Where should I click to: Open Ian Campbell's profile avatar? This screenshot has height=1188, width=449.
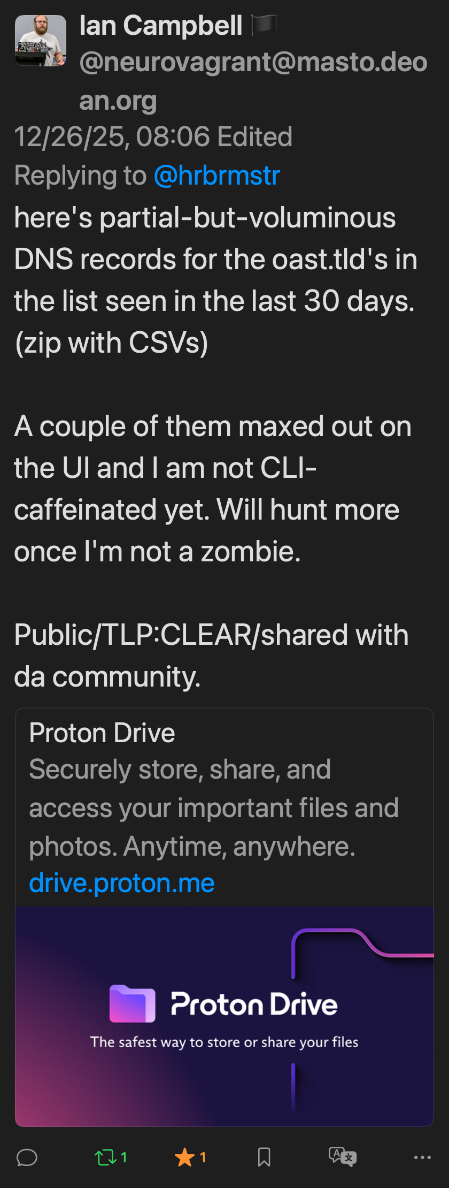pyautogui.click(x=41, y=41)
